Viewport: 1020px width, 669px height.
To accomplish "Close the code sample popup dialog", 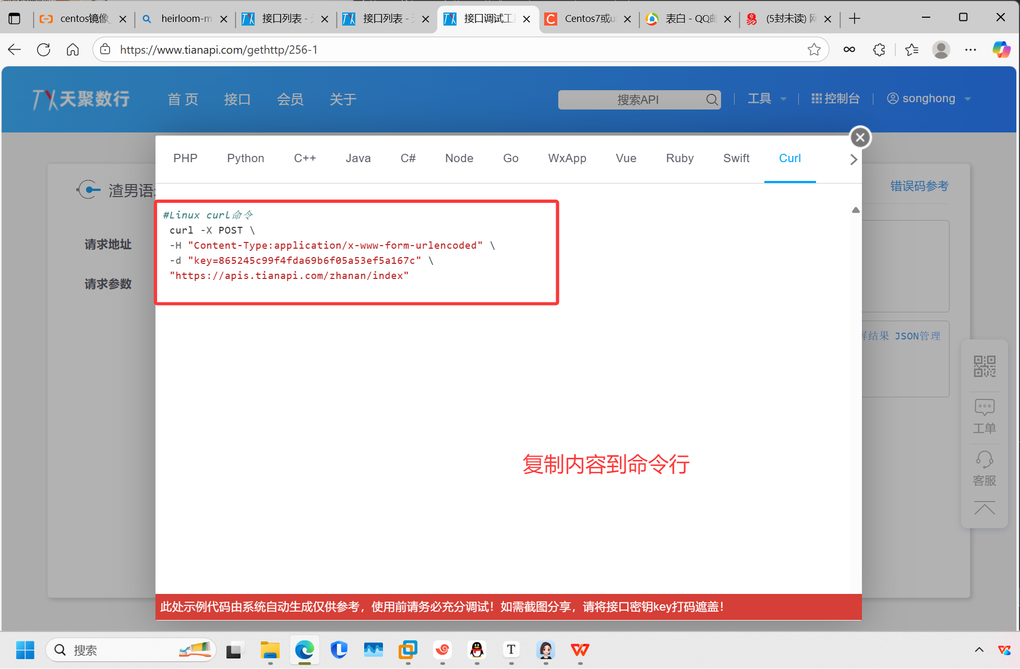I will [860, 138].
